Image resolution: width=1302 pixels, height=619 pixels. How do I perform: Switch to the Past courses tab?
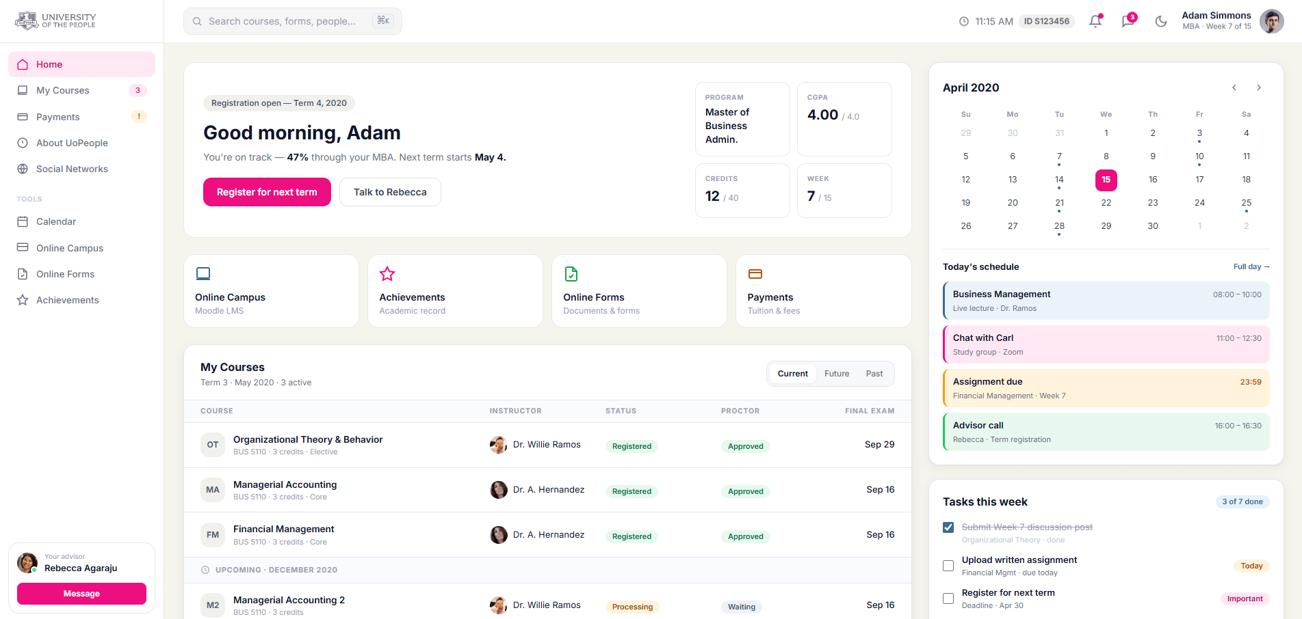pyautogui.click(x=874, y=374)
